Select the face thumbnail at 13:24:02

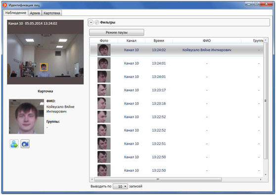104,50
